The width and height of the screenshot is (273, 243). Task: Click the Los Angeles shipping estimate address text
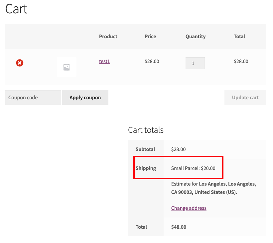coord(213,188)
